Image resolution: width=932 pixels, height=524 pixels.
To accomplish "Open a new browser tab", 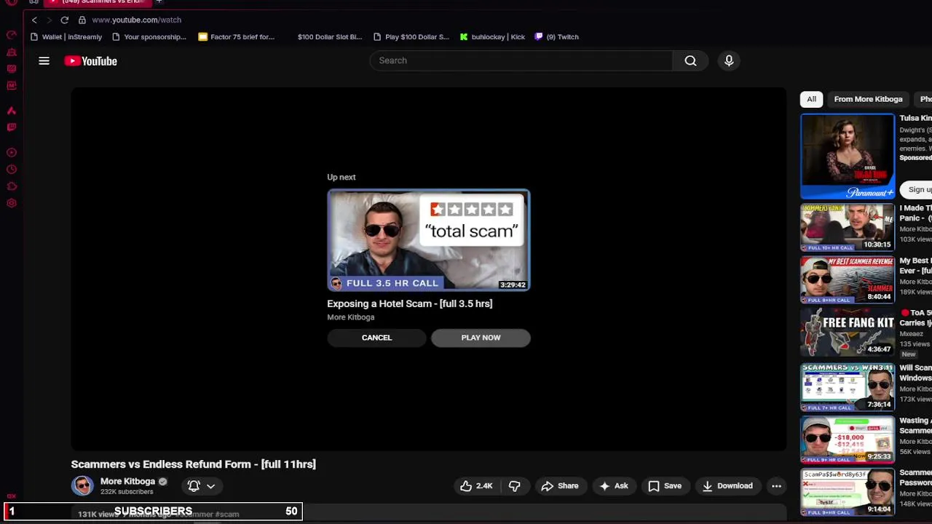I will click(x=159, y=2).
